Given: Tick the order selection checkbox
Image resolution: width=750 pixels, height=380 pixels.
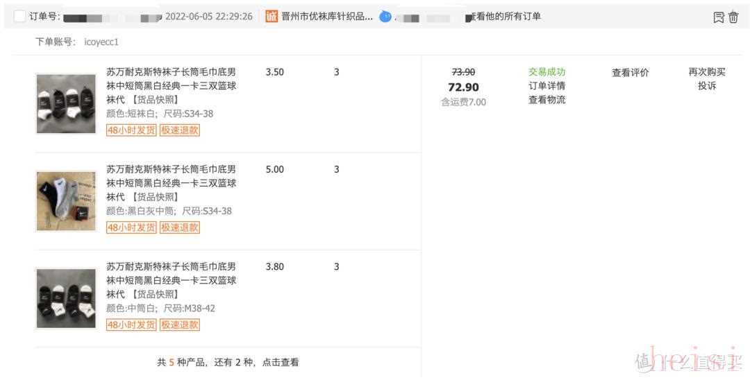Looking at the screenshot, I should click(19, 16).
